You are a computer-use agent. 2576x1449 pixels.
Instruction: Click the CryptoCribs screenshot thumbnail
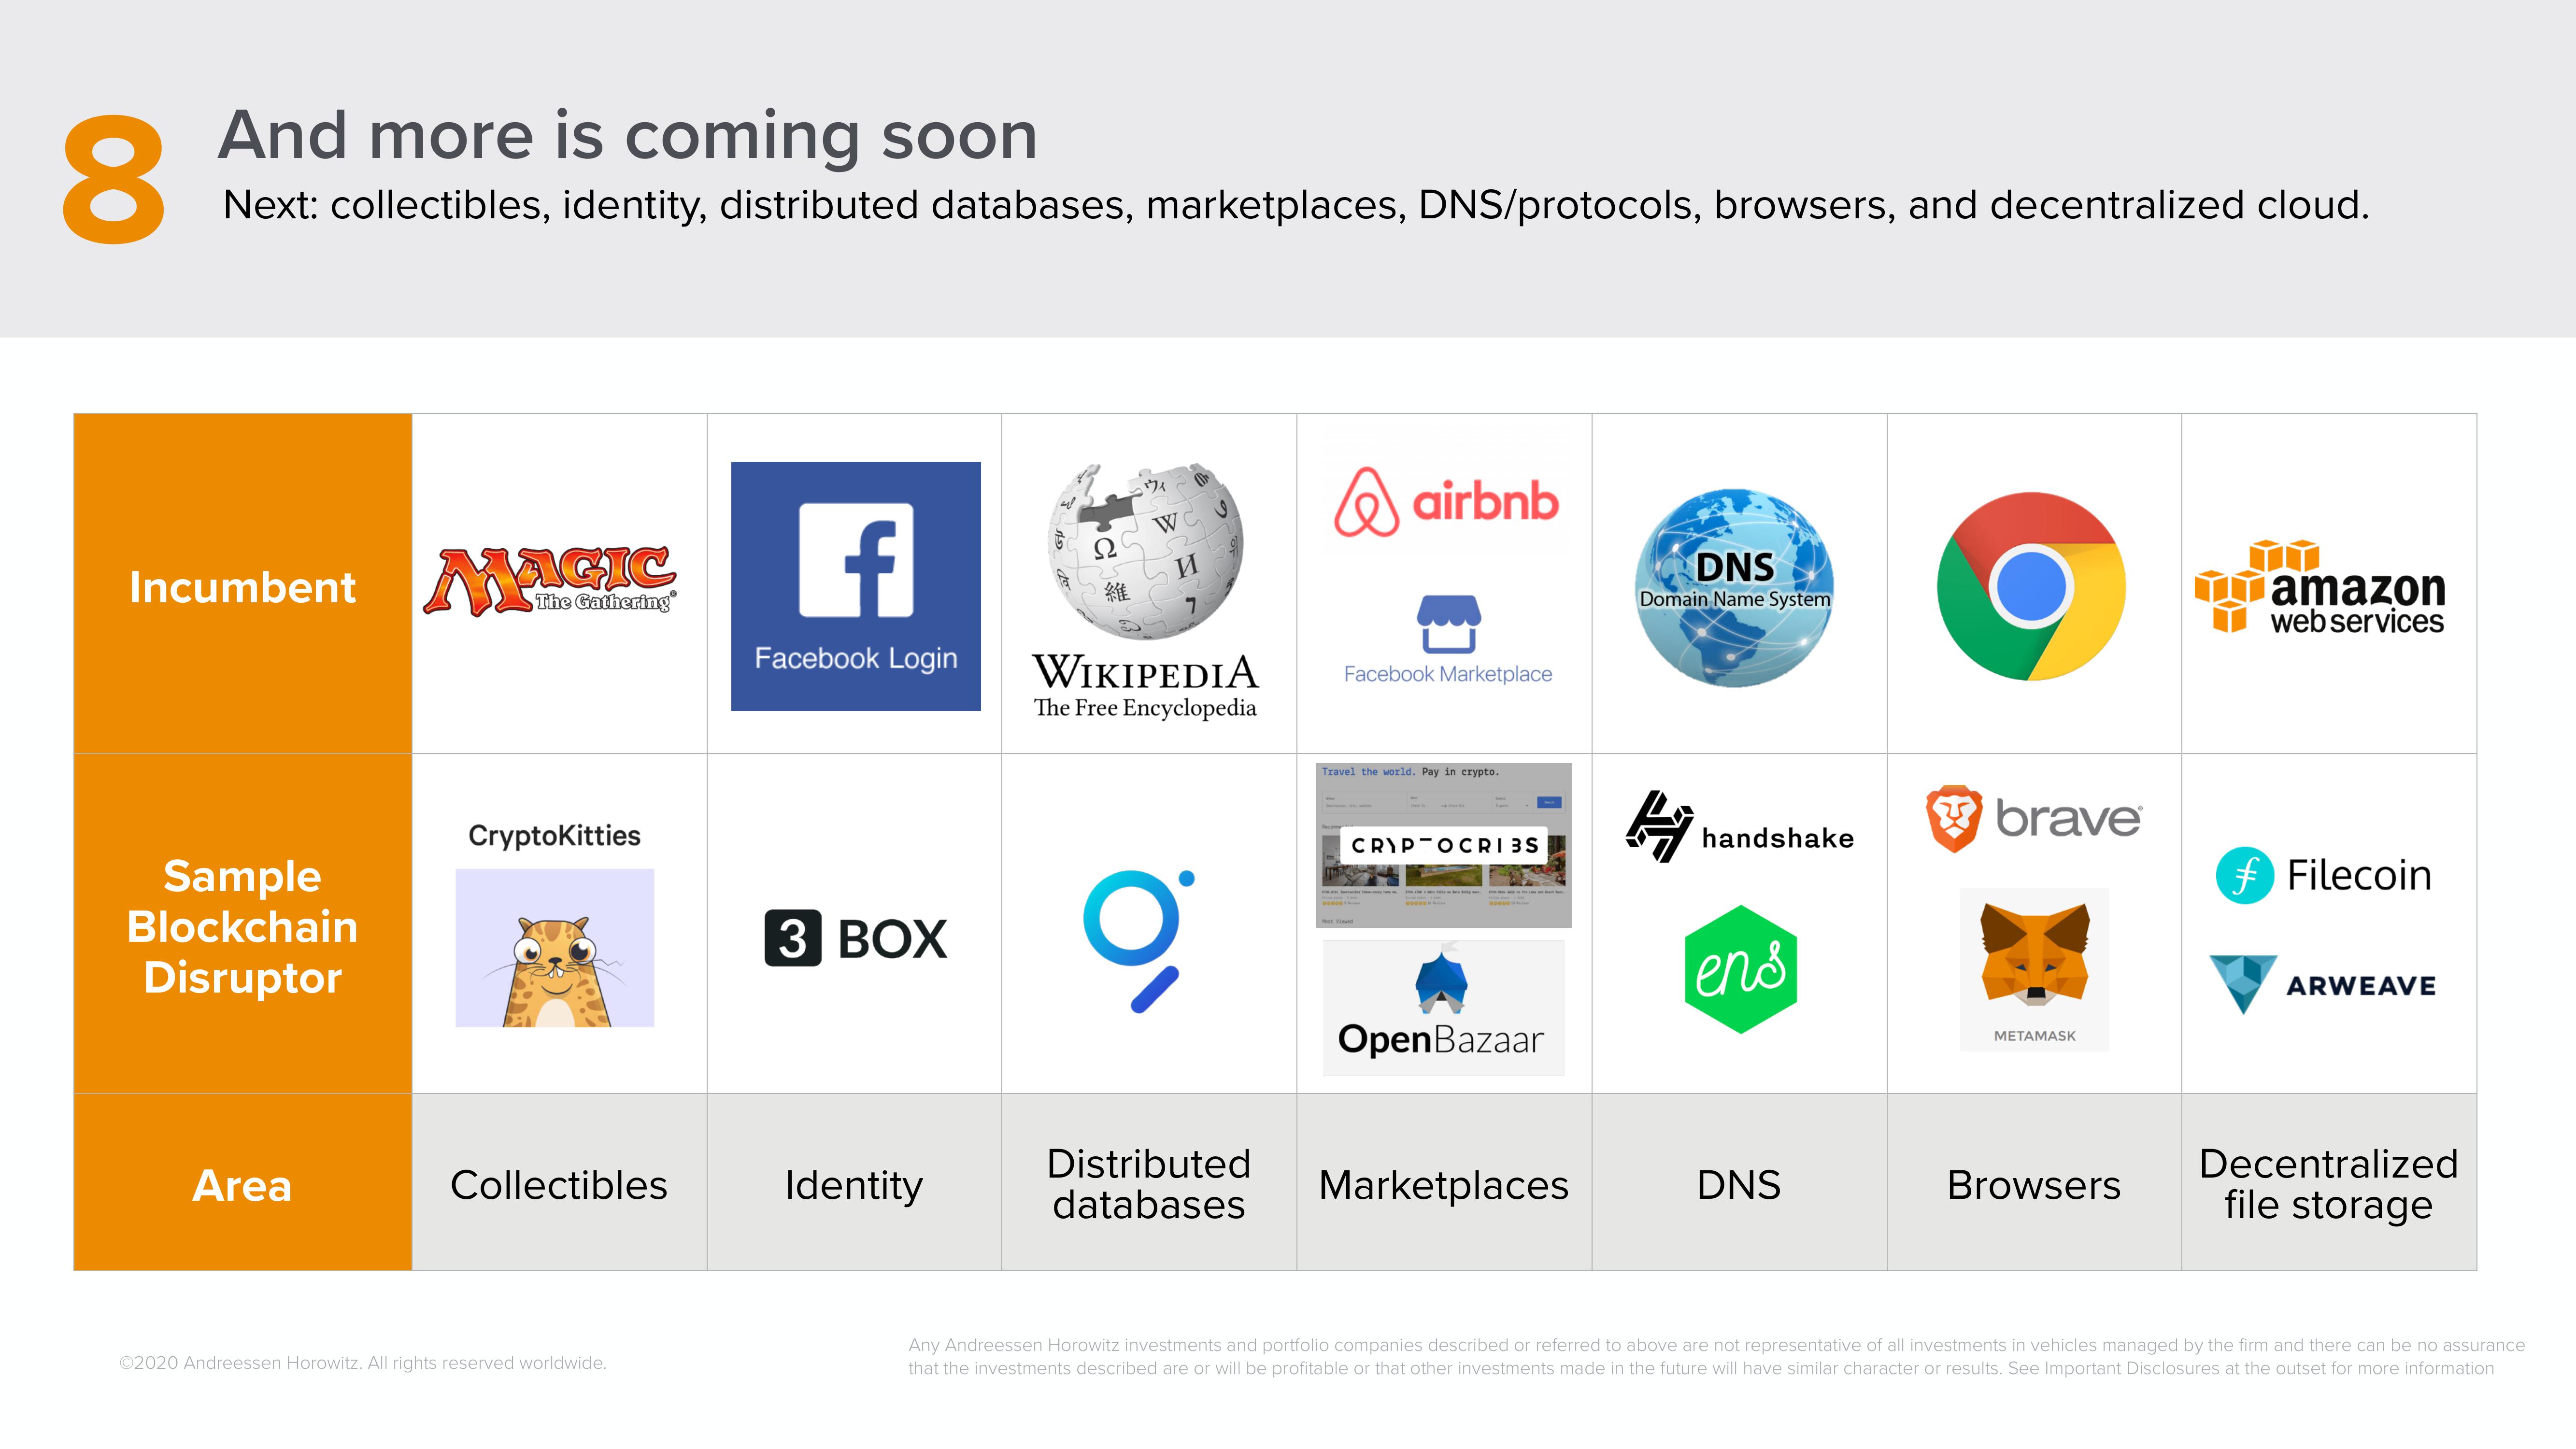click(x=1444, y=845)
